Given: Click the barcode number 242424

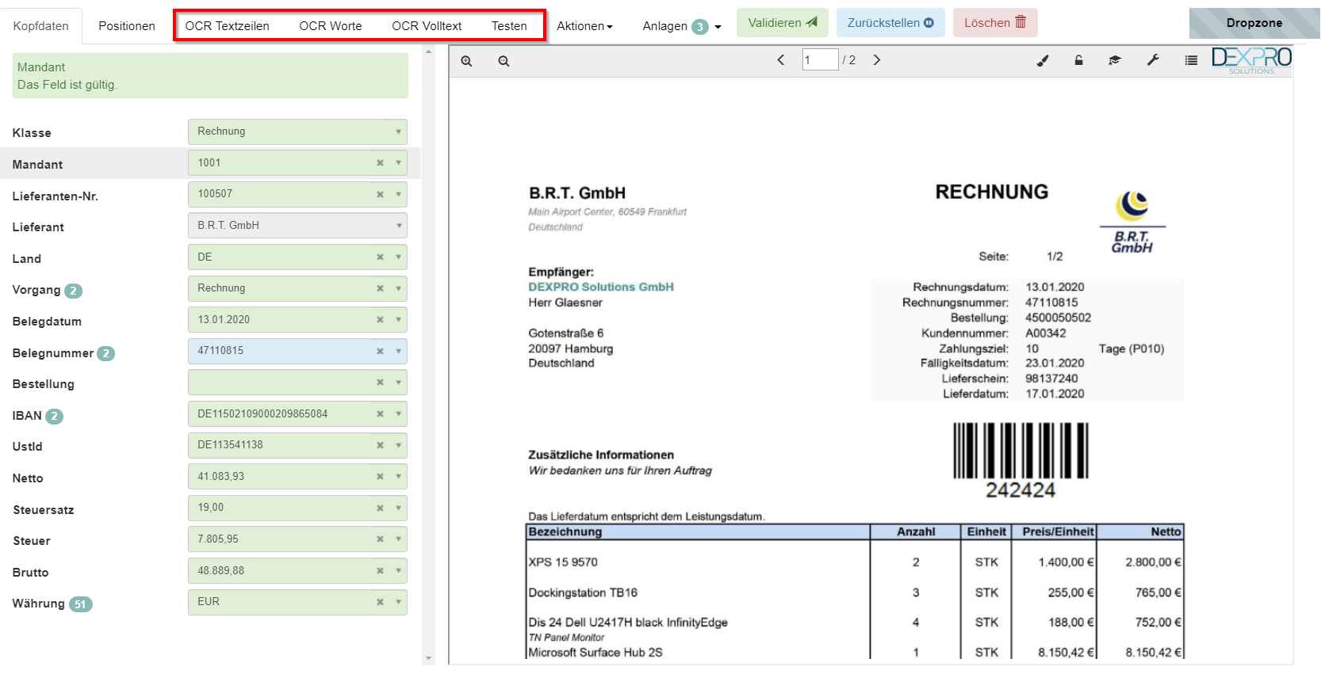Looking at the screenshot, I should [1020, 490].
